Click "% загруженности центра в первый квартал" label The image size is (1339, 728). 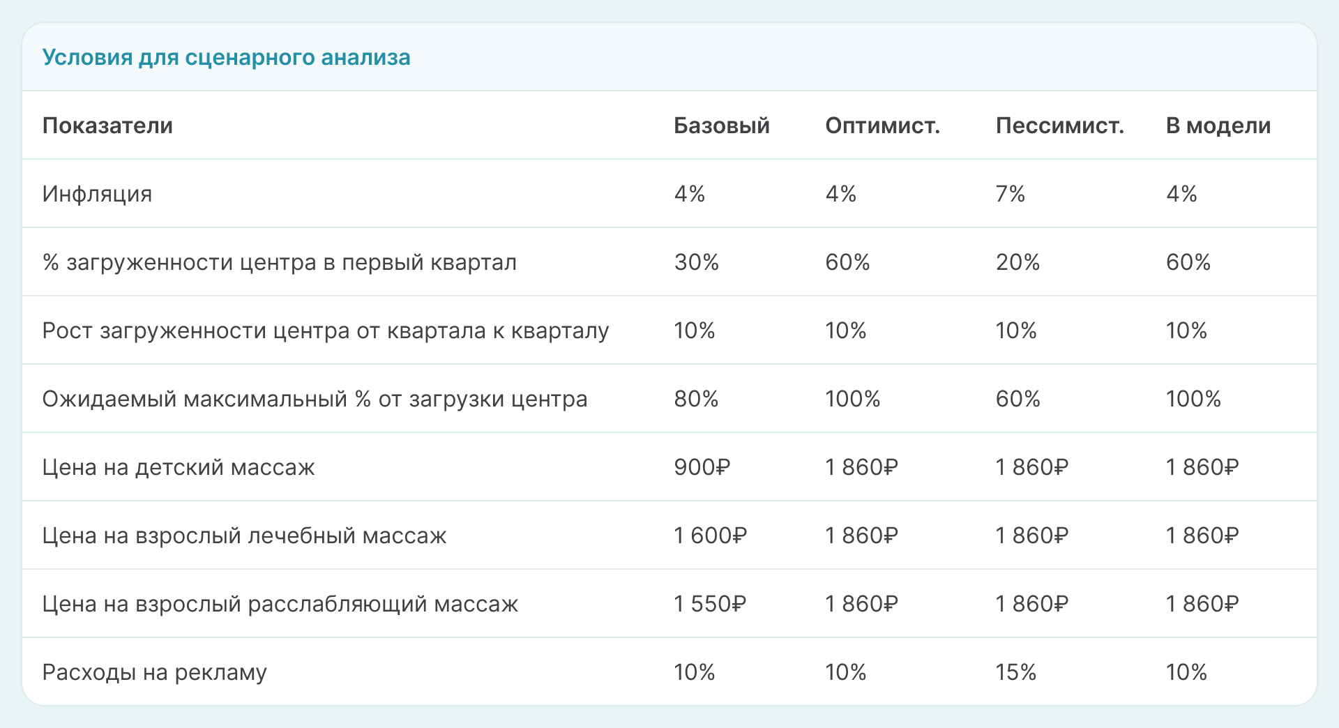pyautogui.click(x=279, y=262)
